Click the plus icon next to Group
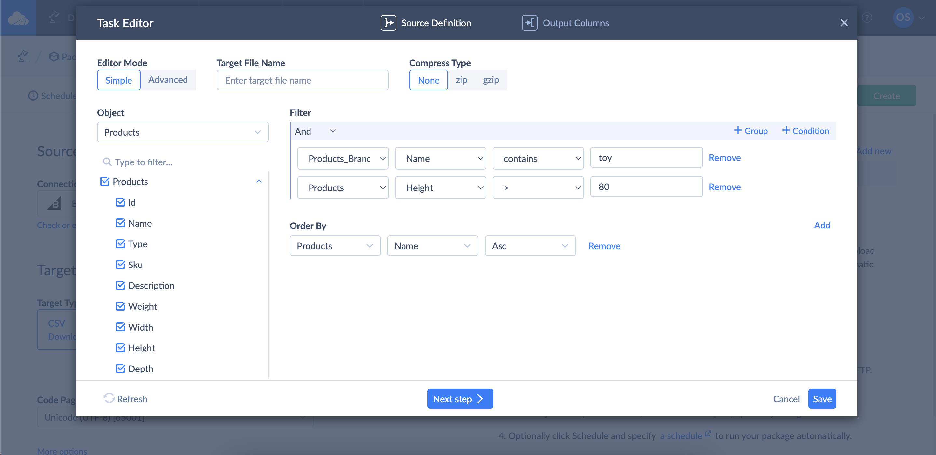936x455 pixels. click(737, 130)
